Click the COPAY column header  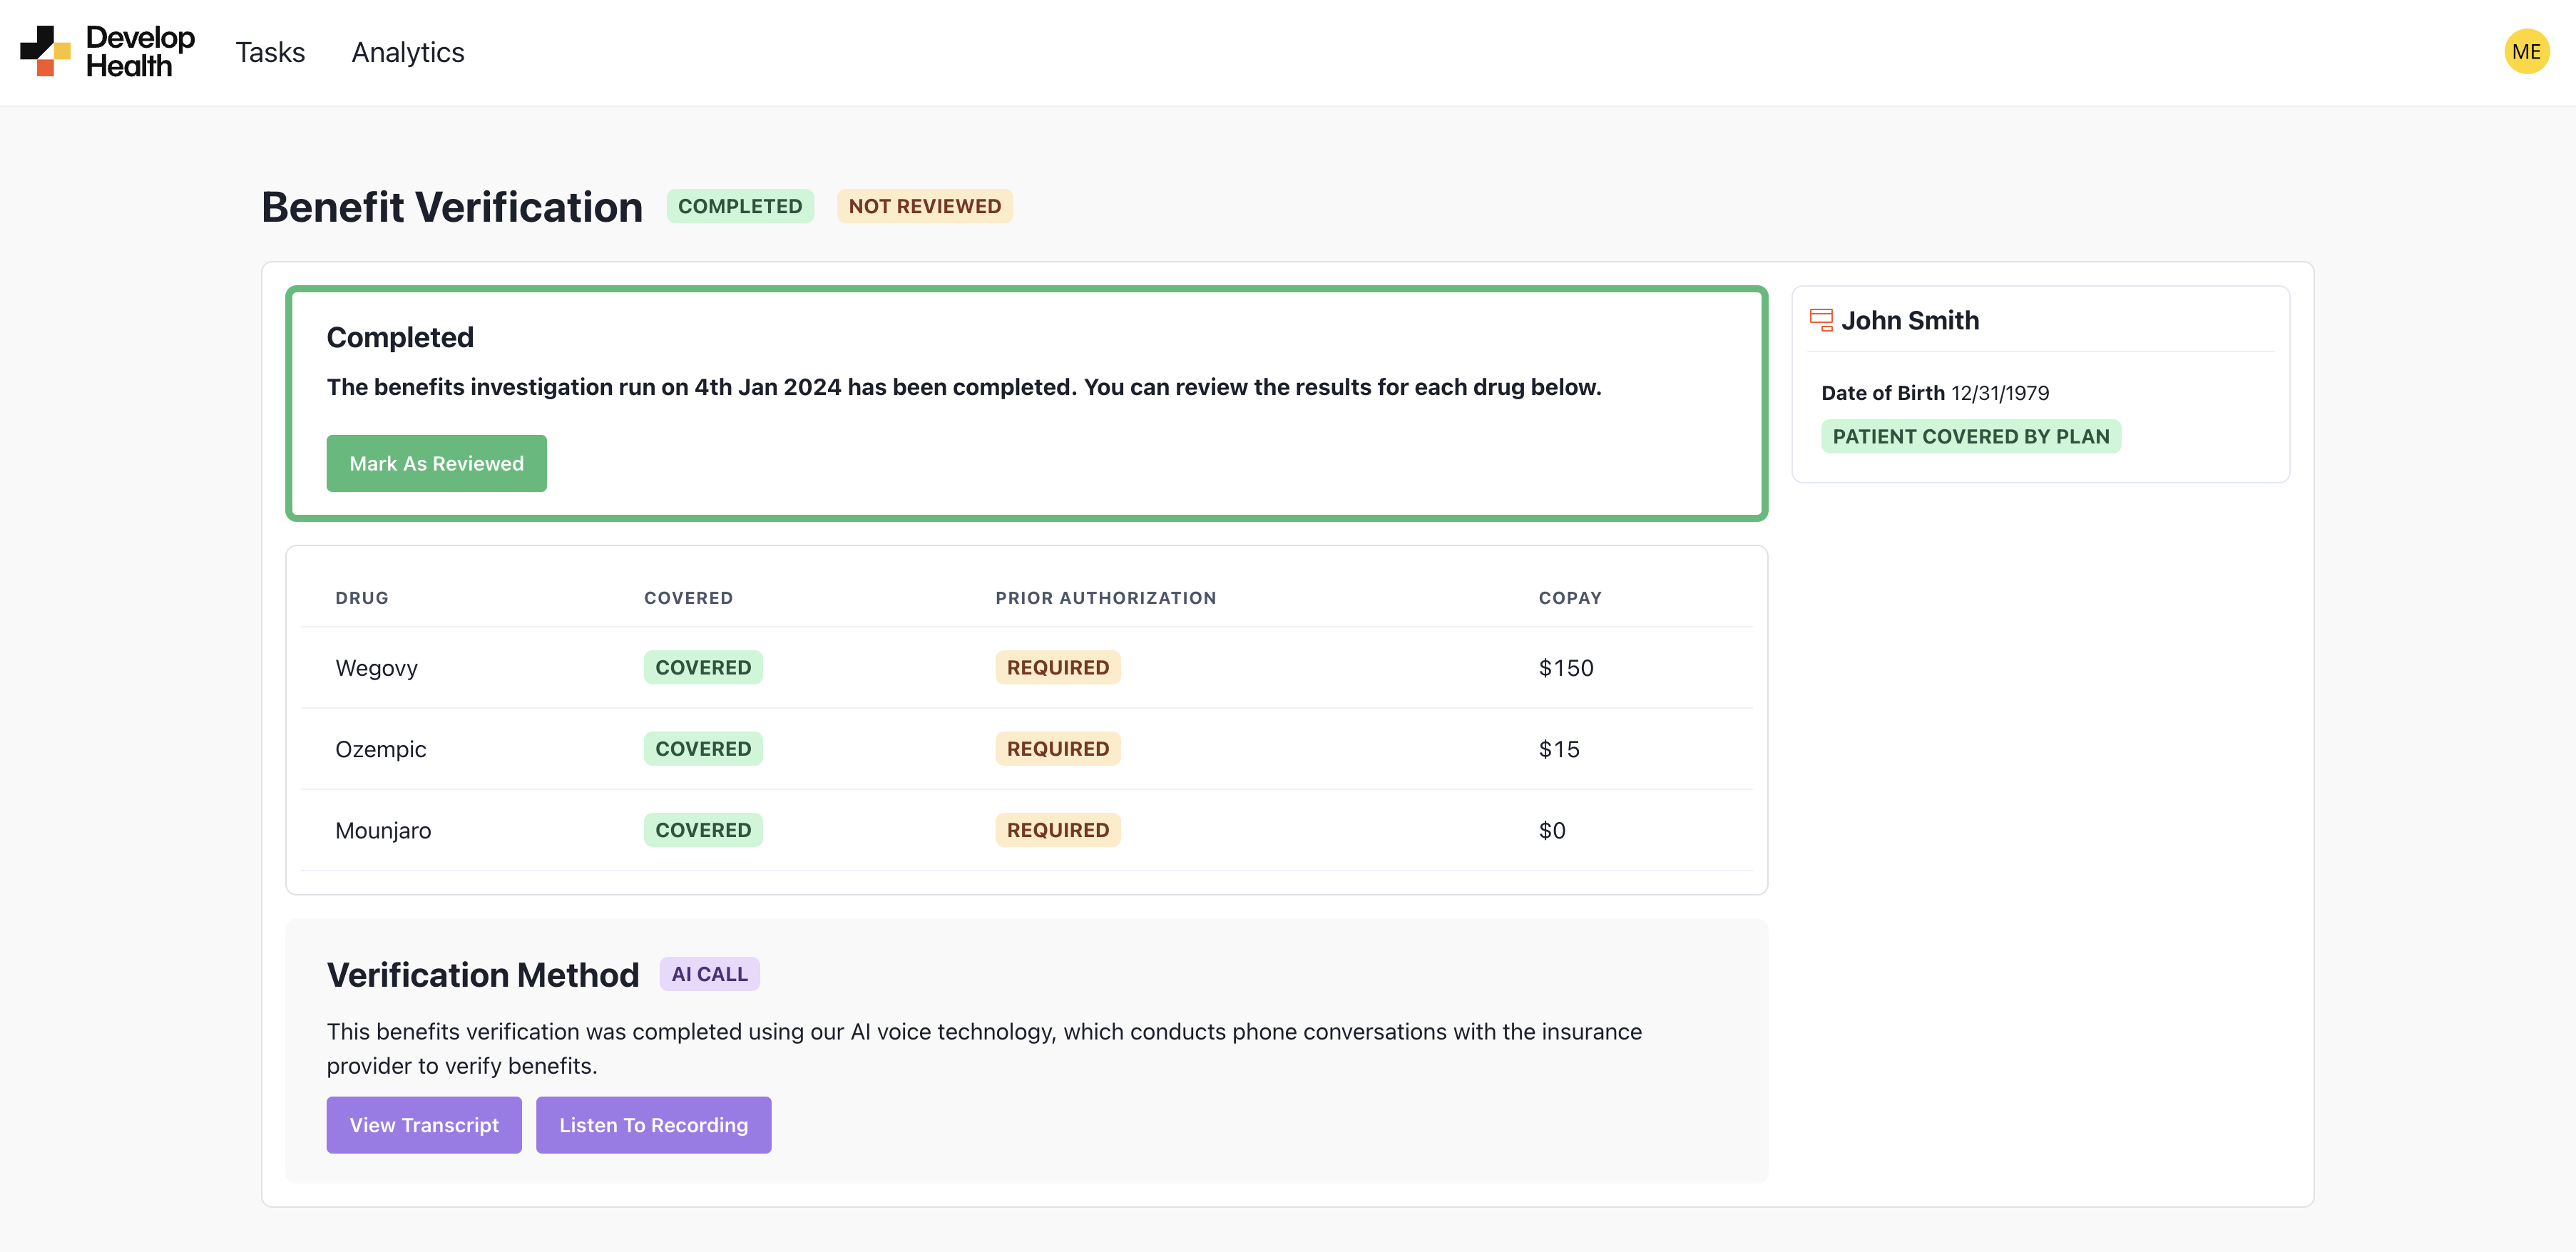pyautogui.click(x=1570, y=598)
